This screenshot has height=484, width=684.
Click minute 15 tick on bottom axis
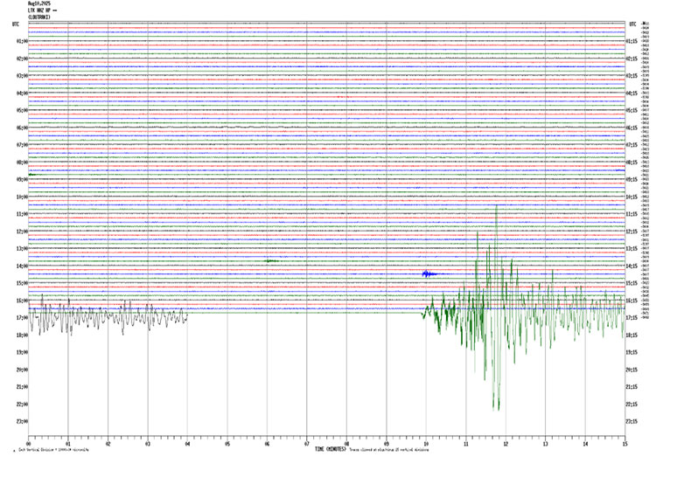[x=625, y=444]
